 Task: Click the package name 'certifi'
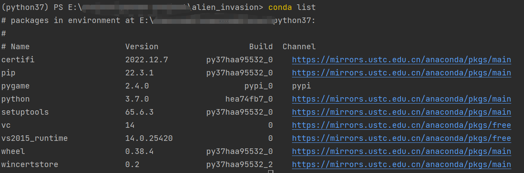pos(18,60)
